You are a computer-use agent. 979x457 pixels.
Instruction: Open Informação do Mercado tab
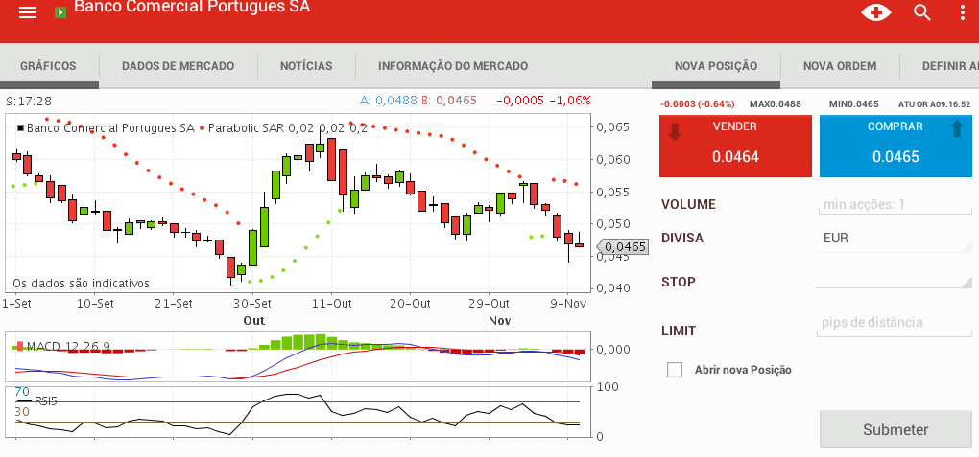pos(453,66)
